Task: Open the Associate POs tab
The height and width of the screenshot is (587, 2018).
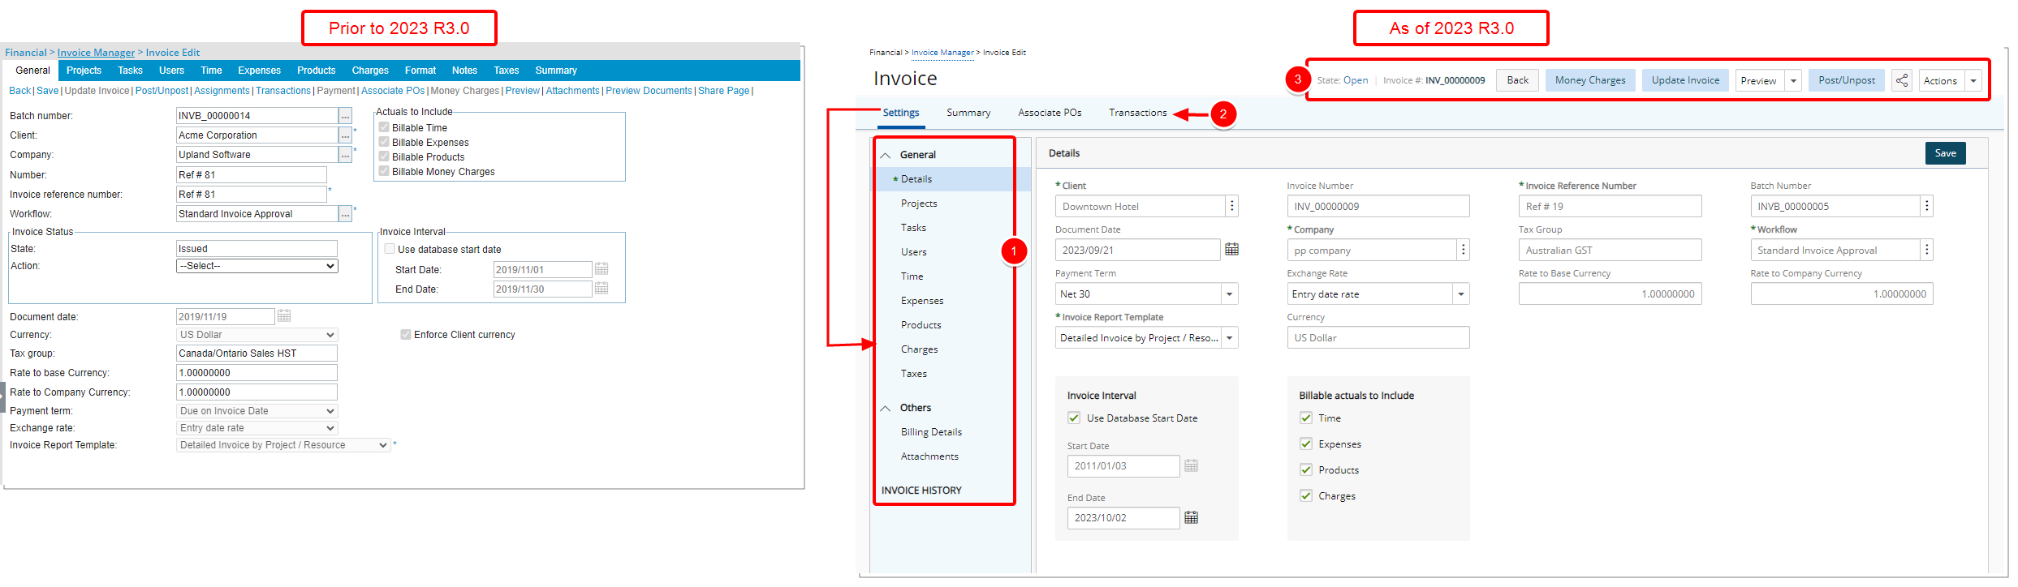Action: (1050, 113)
